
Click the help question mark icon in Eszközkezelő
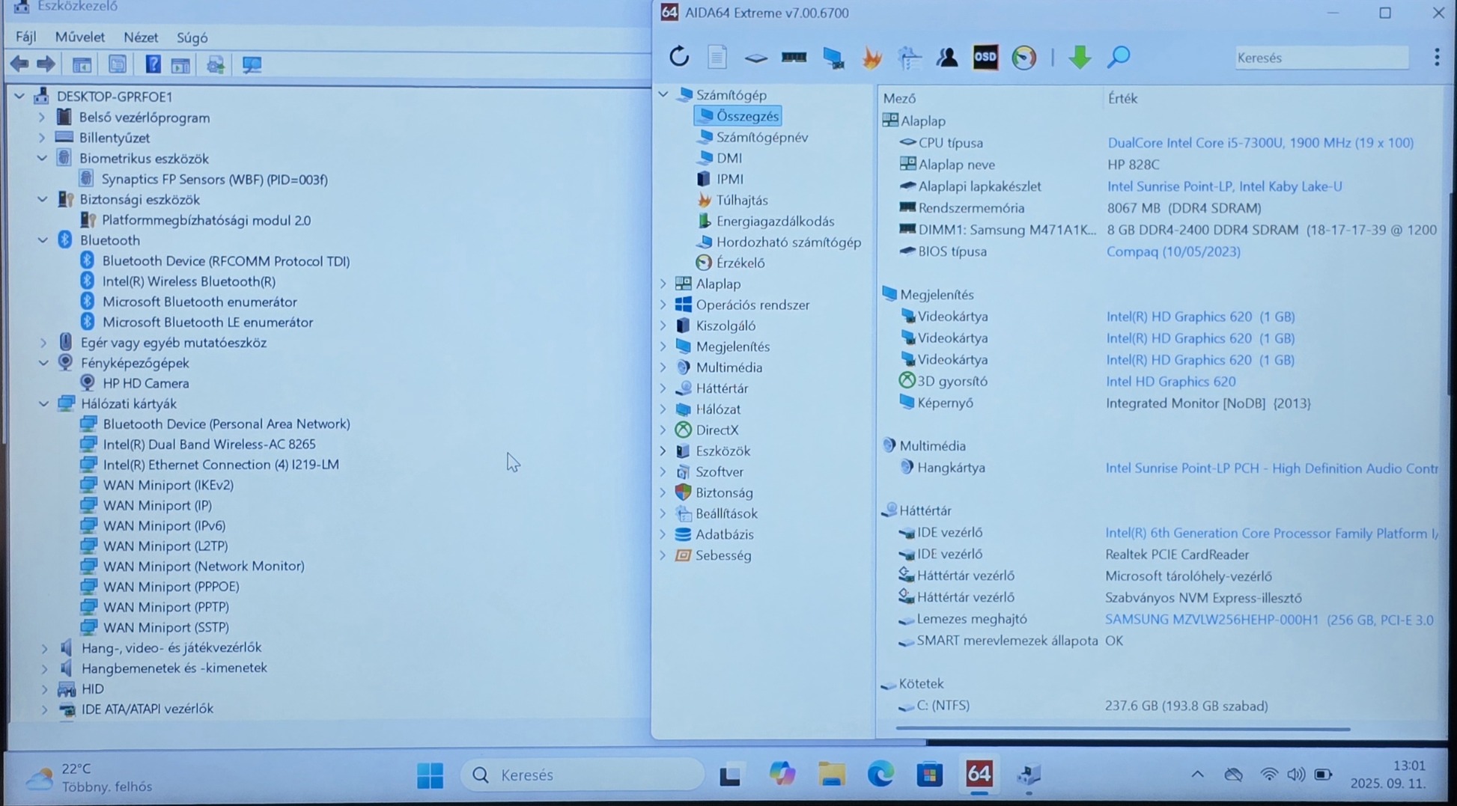pos(153,64)
